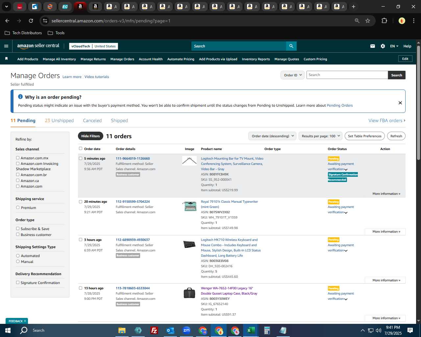This screenshot has width=421, height=337.
Task: Open Account Health menu item
Action: pos(151,59)
